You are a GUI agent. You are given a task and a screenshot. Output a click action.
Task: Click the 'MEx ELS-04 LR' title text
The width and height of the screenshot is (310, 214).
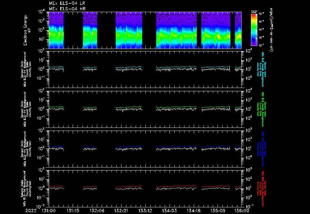67,3
